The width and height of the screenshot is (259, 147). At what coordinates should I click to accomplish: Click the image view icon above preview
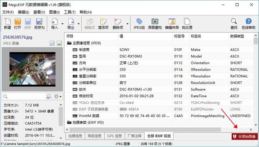(59, 43)
